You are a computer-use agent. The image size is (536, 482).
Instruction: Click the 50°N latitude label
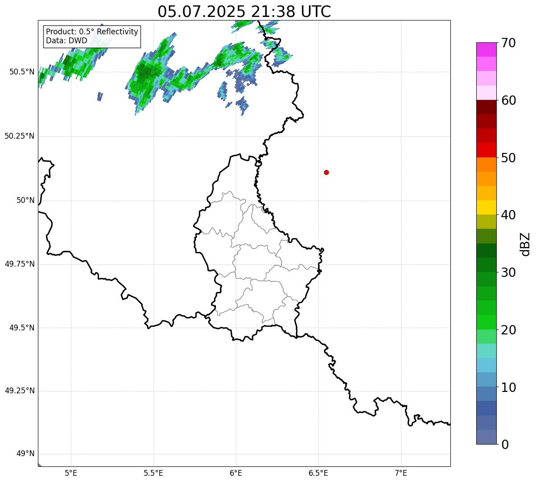click(25, 200)
